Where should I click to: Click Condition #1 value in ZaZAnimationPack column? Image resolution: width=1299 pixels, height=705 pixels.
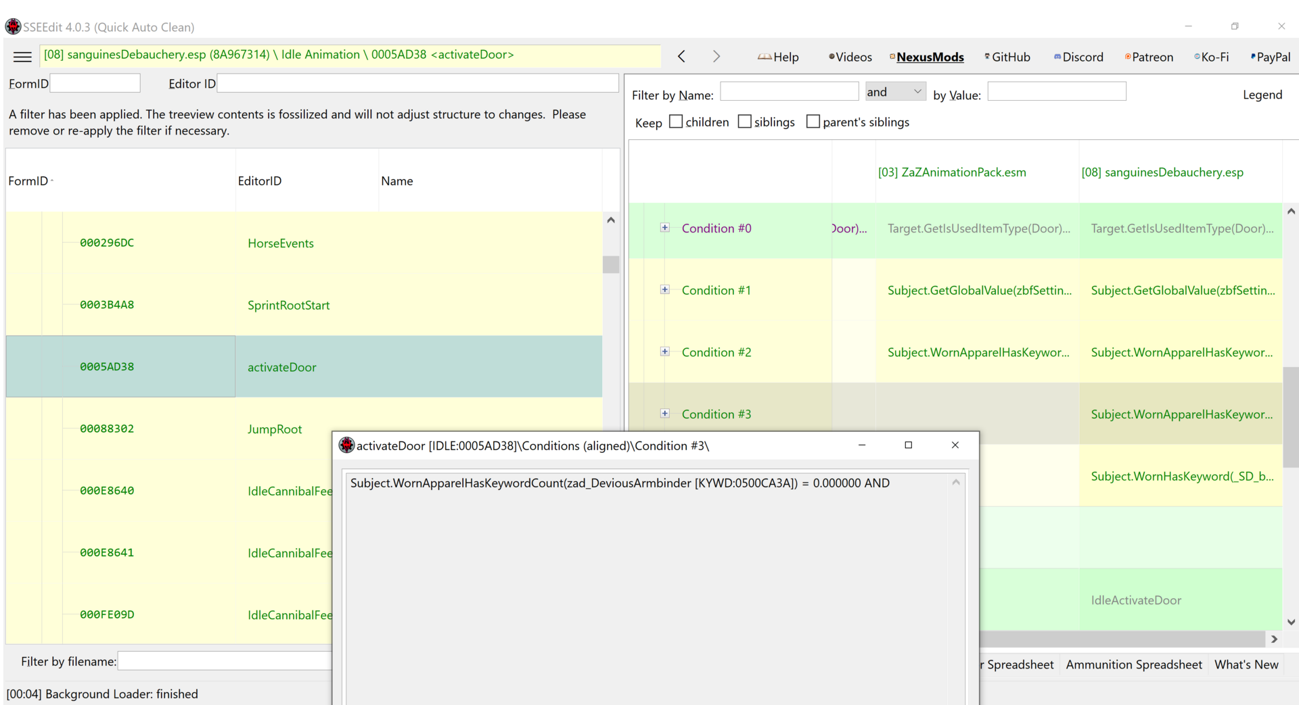click(977, 290)
